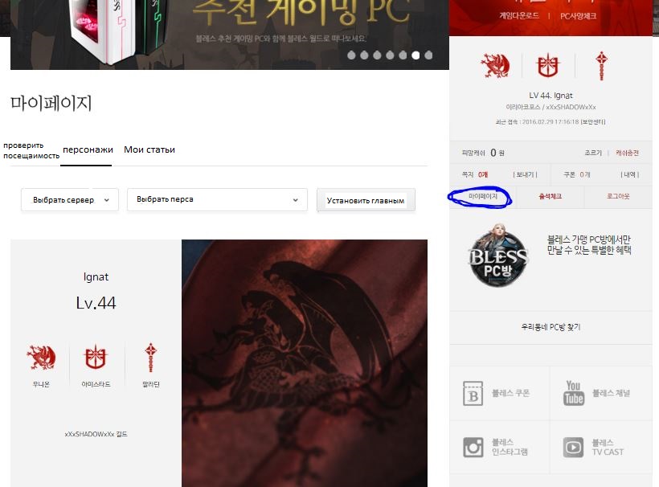Click the 보내기 send message link
The image size is (659, 487).
tap(525, 174)
